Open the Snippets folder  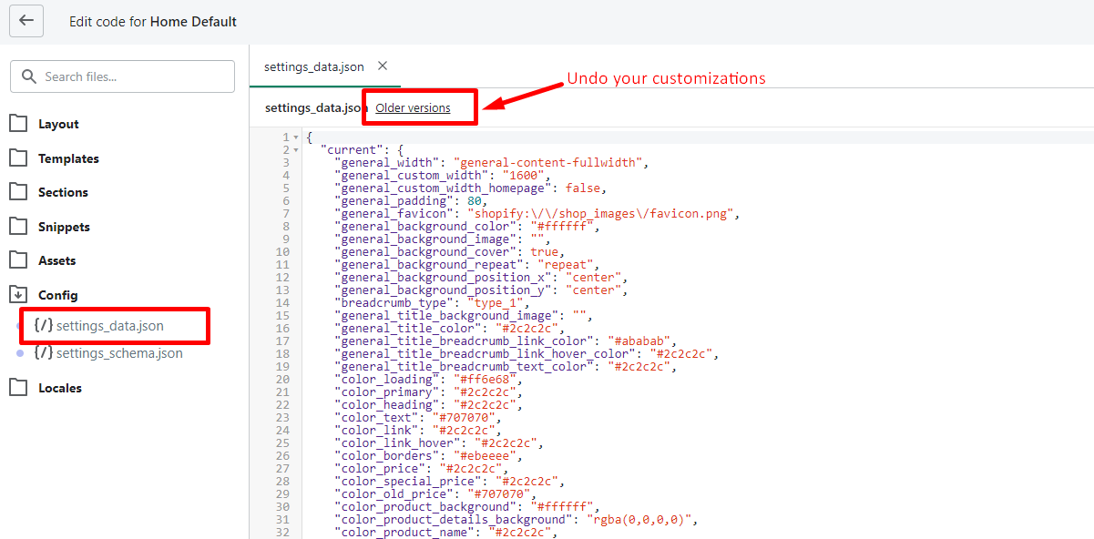[x=64, y=227]
